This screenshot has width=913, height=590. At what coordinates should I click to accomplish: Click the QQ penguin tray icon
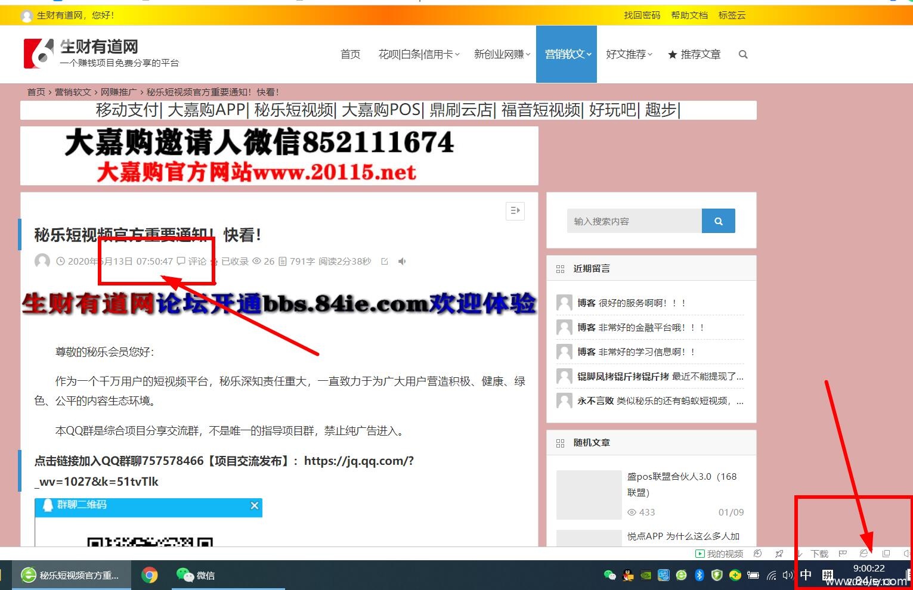pyautogui.click(x=628, y=575)
